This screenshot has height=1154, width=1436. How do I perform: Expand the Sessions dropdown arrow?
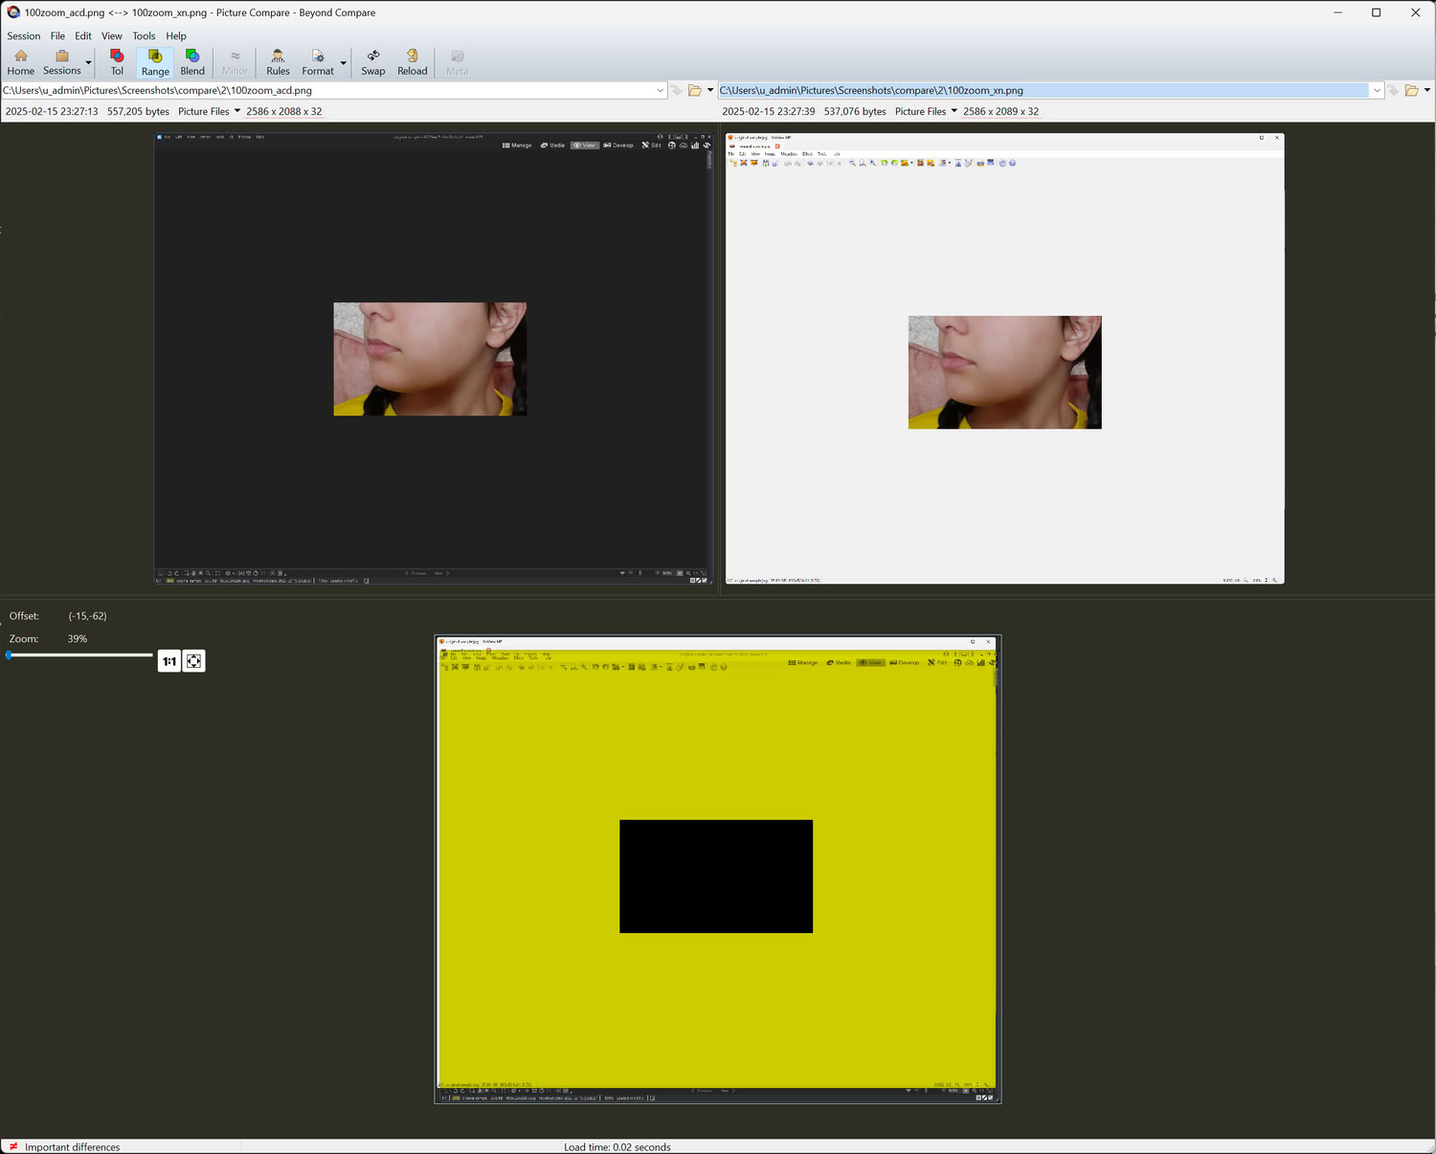(x=88, y=63)
